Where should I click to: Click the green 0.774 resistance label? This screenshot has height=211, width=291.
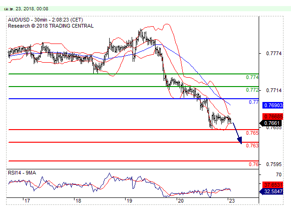(x=252, y=77)
